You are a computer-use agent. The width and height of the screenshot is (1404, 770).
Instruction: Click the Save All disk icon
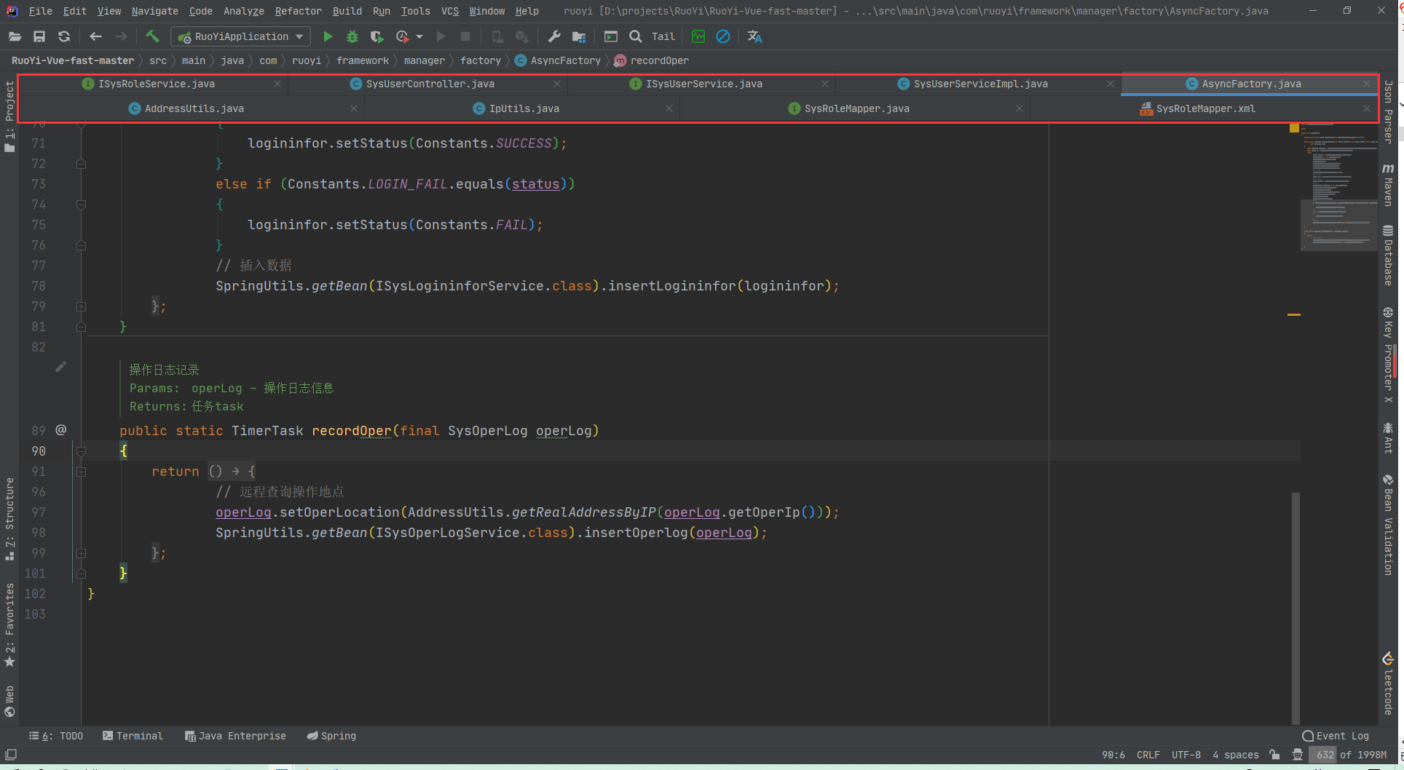click(x=39, y=36)
